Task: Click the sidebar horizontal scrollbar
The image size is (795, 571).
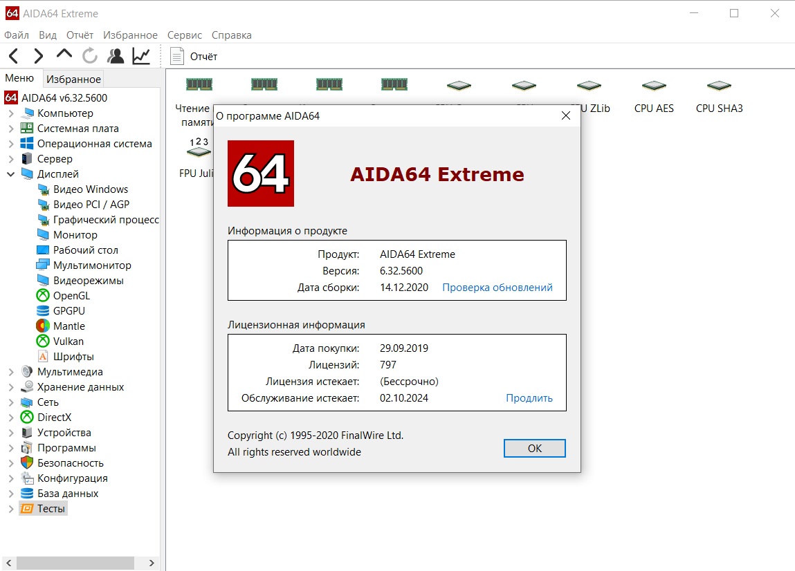Action: [76, 563]
